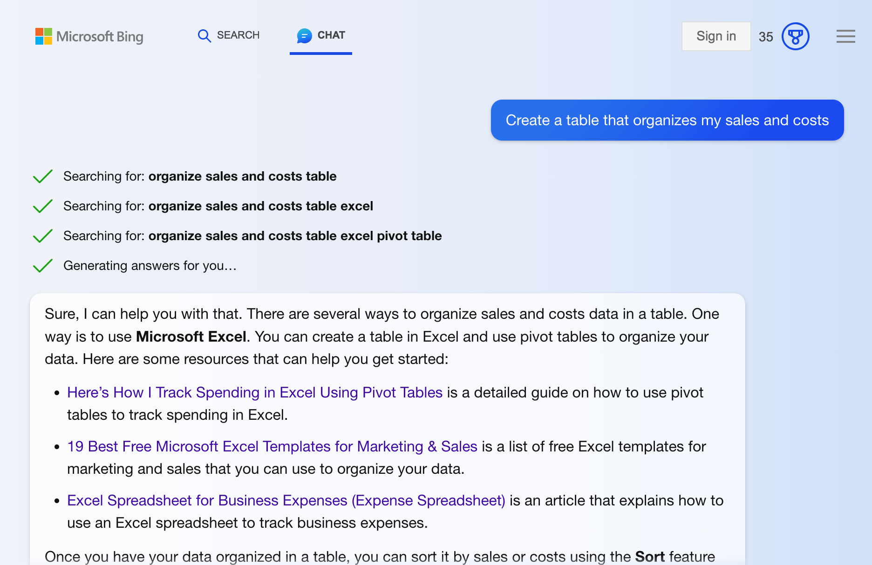The image size is (872, 565).
Task: Click the chat bubble icon
Action: tap(304, 36)
